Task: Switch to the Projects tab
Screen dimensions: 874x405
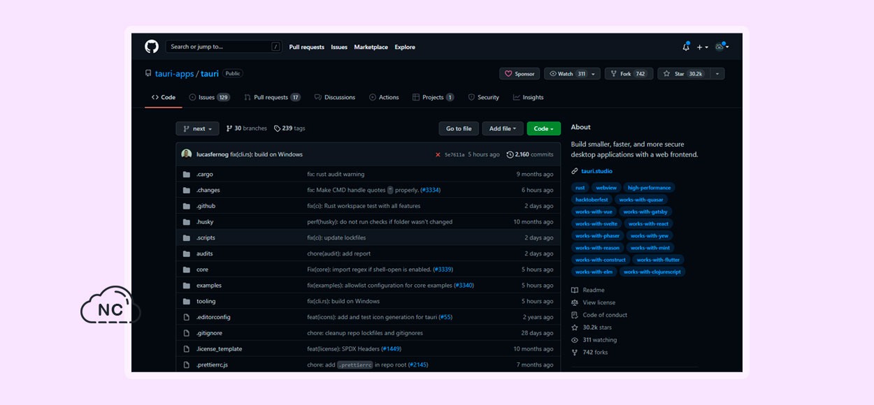Action: tap(434, 97)
